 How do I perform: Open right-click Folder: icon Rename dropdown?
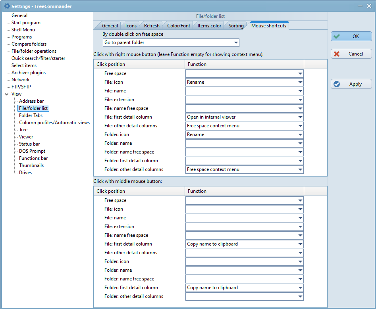coord(244,134)
